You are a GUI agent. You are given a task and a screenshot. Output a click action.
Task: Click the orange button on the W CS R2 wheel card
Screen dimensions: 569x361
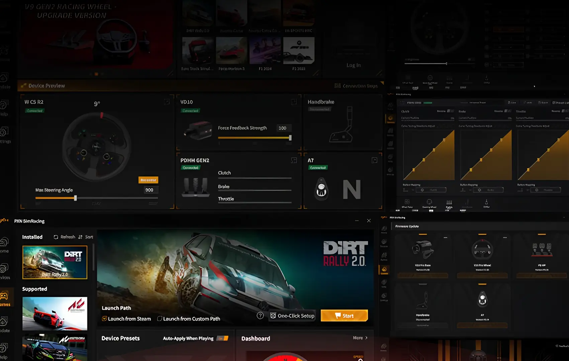coord(148,180)
